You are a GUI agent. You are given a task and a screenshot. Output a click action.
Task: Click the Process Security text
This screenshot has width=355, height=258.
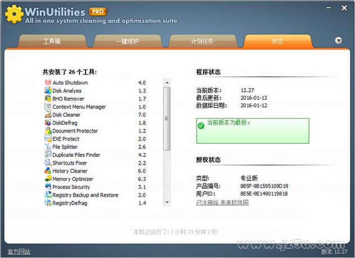[x=71, y=187]
